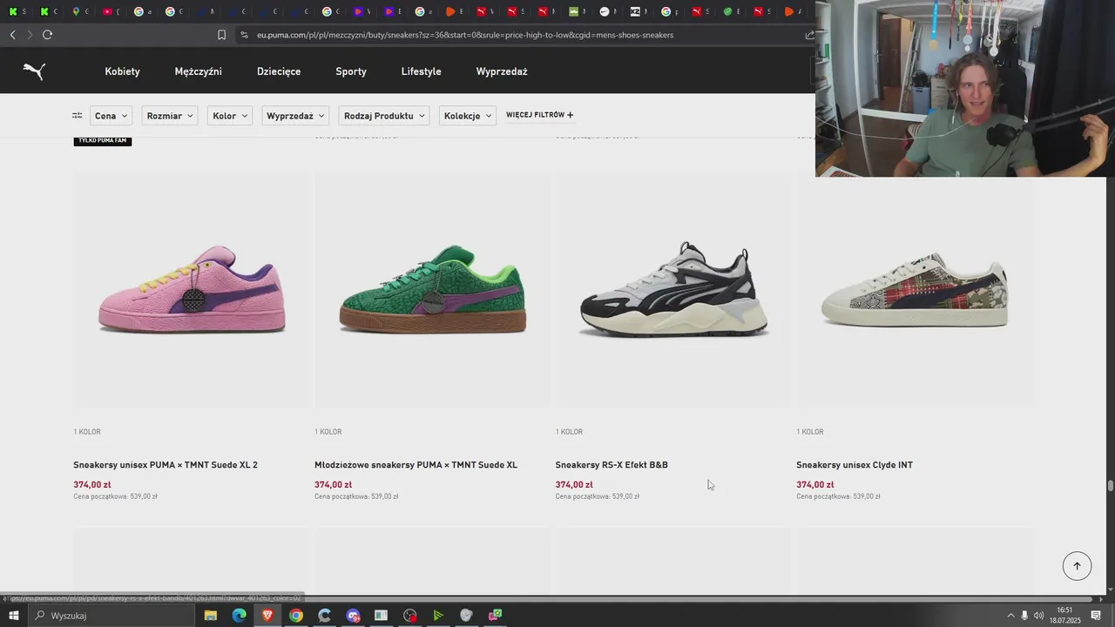Open the Sporty menu
Viewport: 1115px width, 627px height.
coord(351,71)
